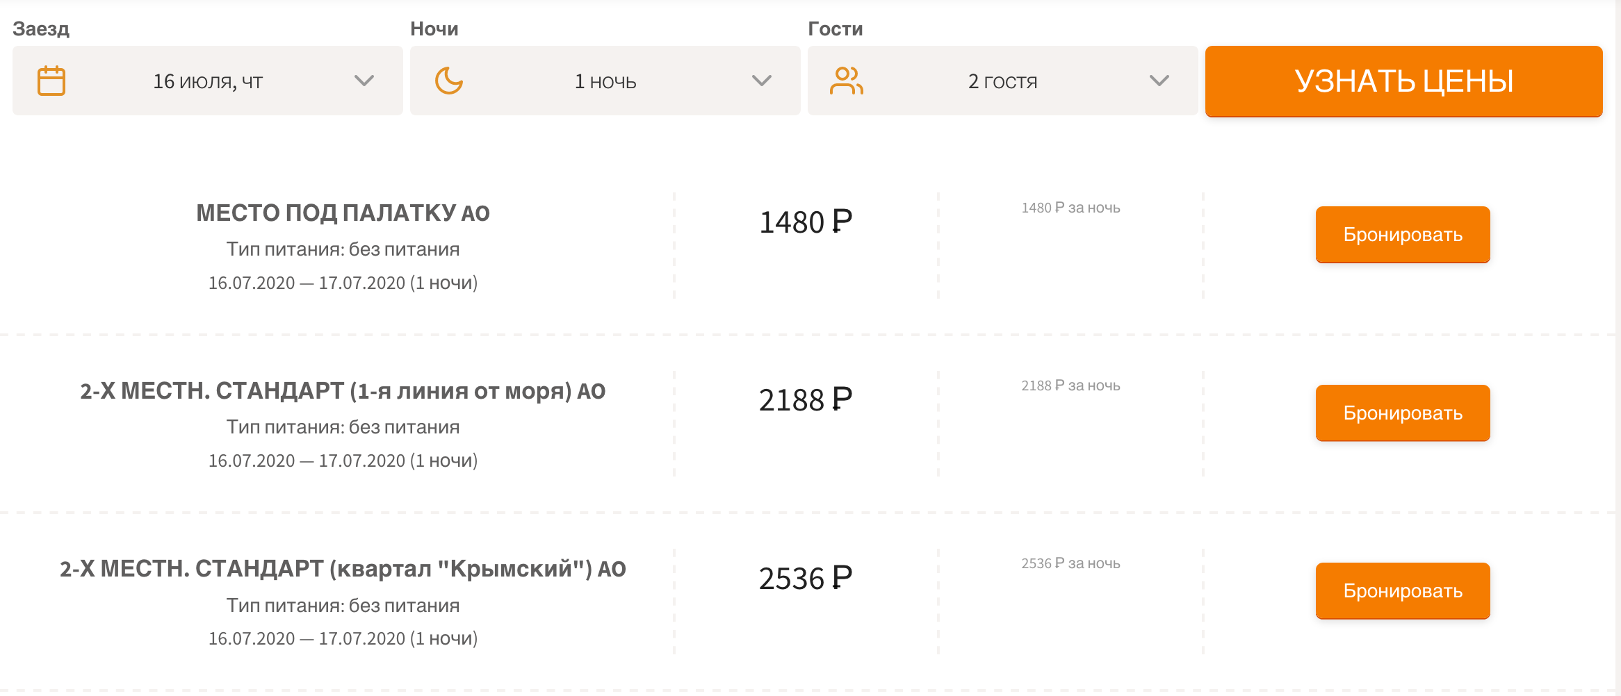Book the МЕСТО ПОД ПАЛАТКУ option
The image size is (1621, 696).
point(1403,235)
